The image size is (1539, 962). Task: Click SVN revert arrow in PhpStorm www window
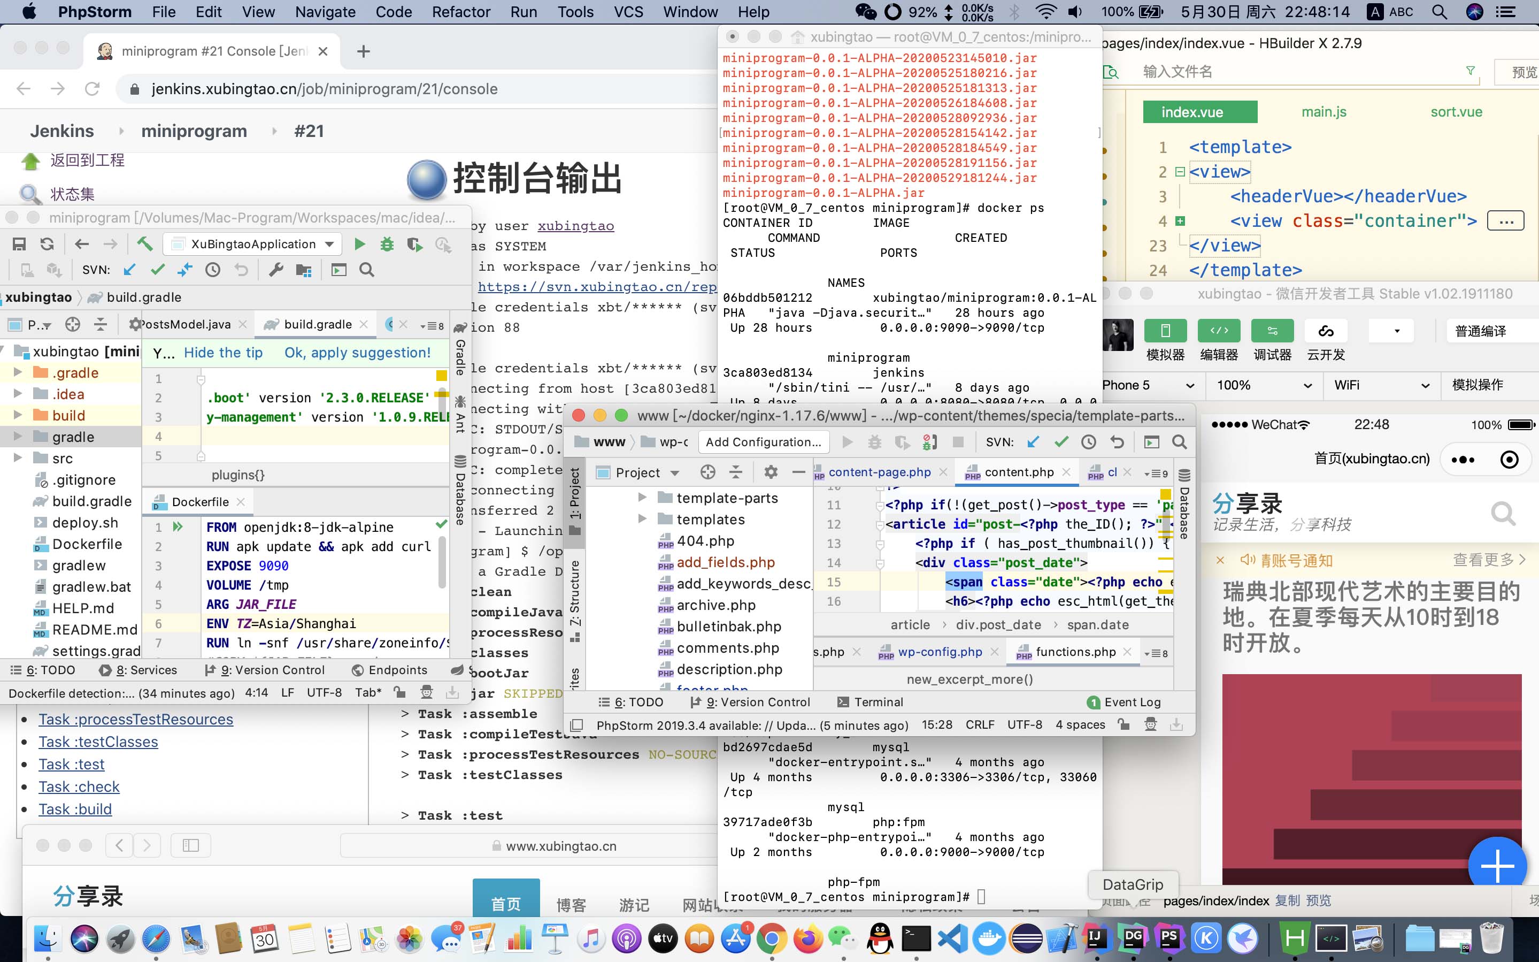pos(1117,441)
